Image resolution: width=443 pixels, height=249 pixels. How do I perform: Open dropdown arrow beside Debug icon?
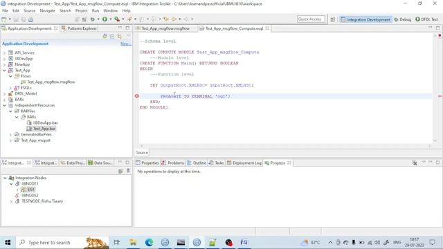point(98,19)
